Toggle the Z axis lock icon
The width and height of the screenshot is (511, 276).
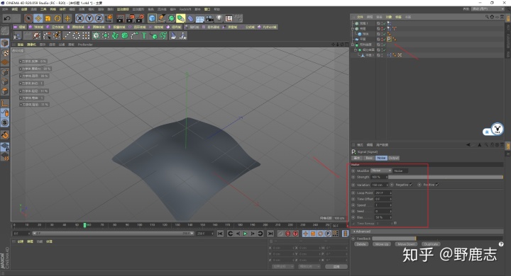click(x=99, y=18)
